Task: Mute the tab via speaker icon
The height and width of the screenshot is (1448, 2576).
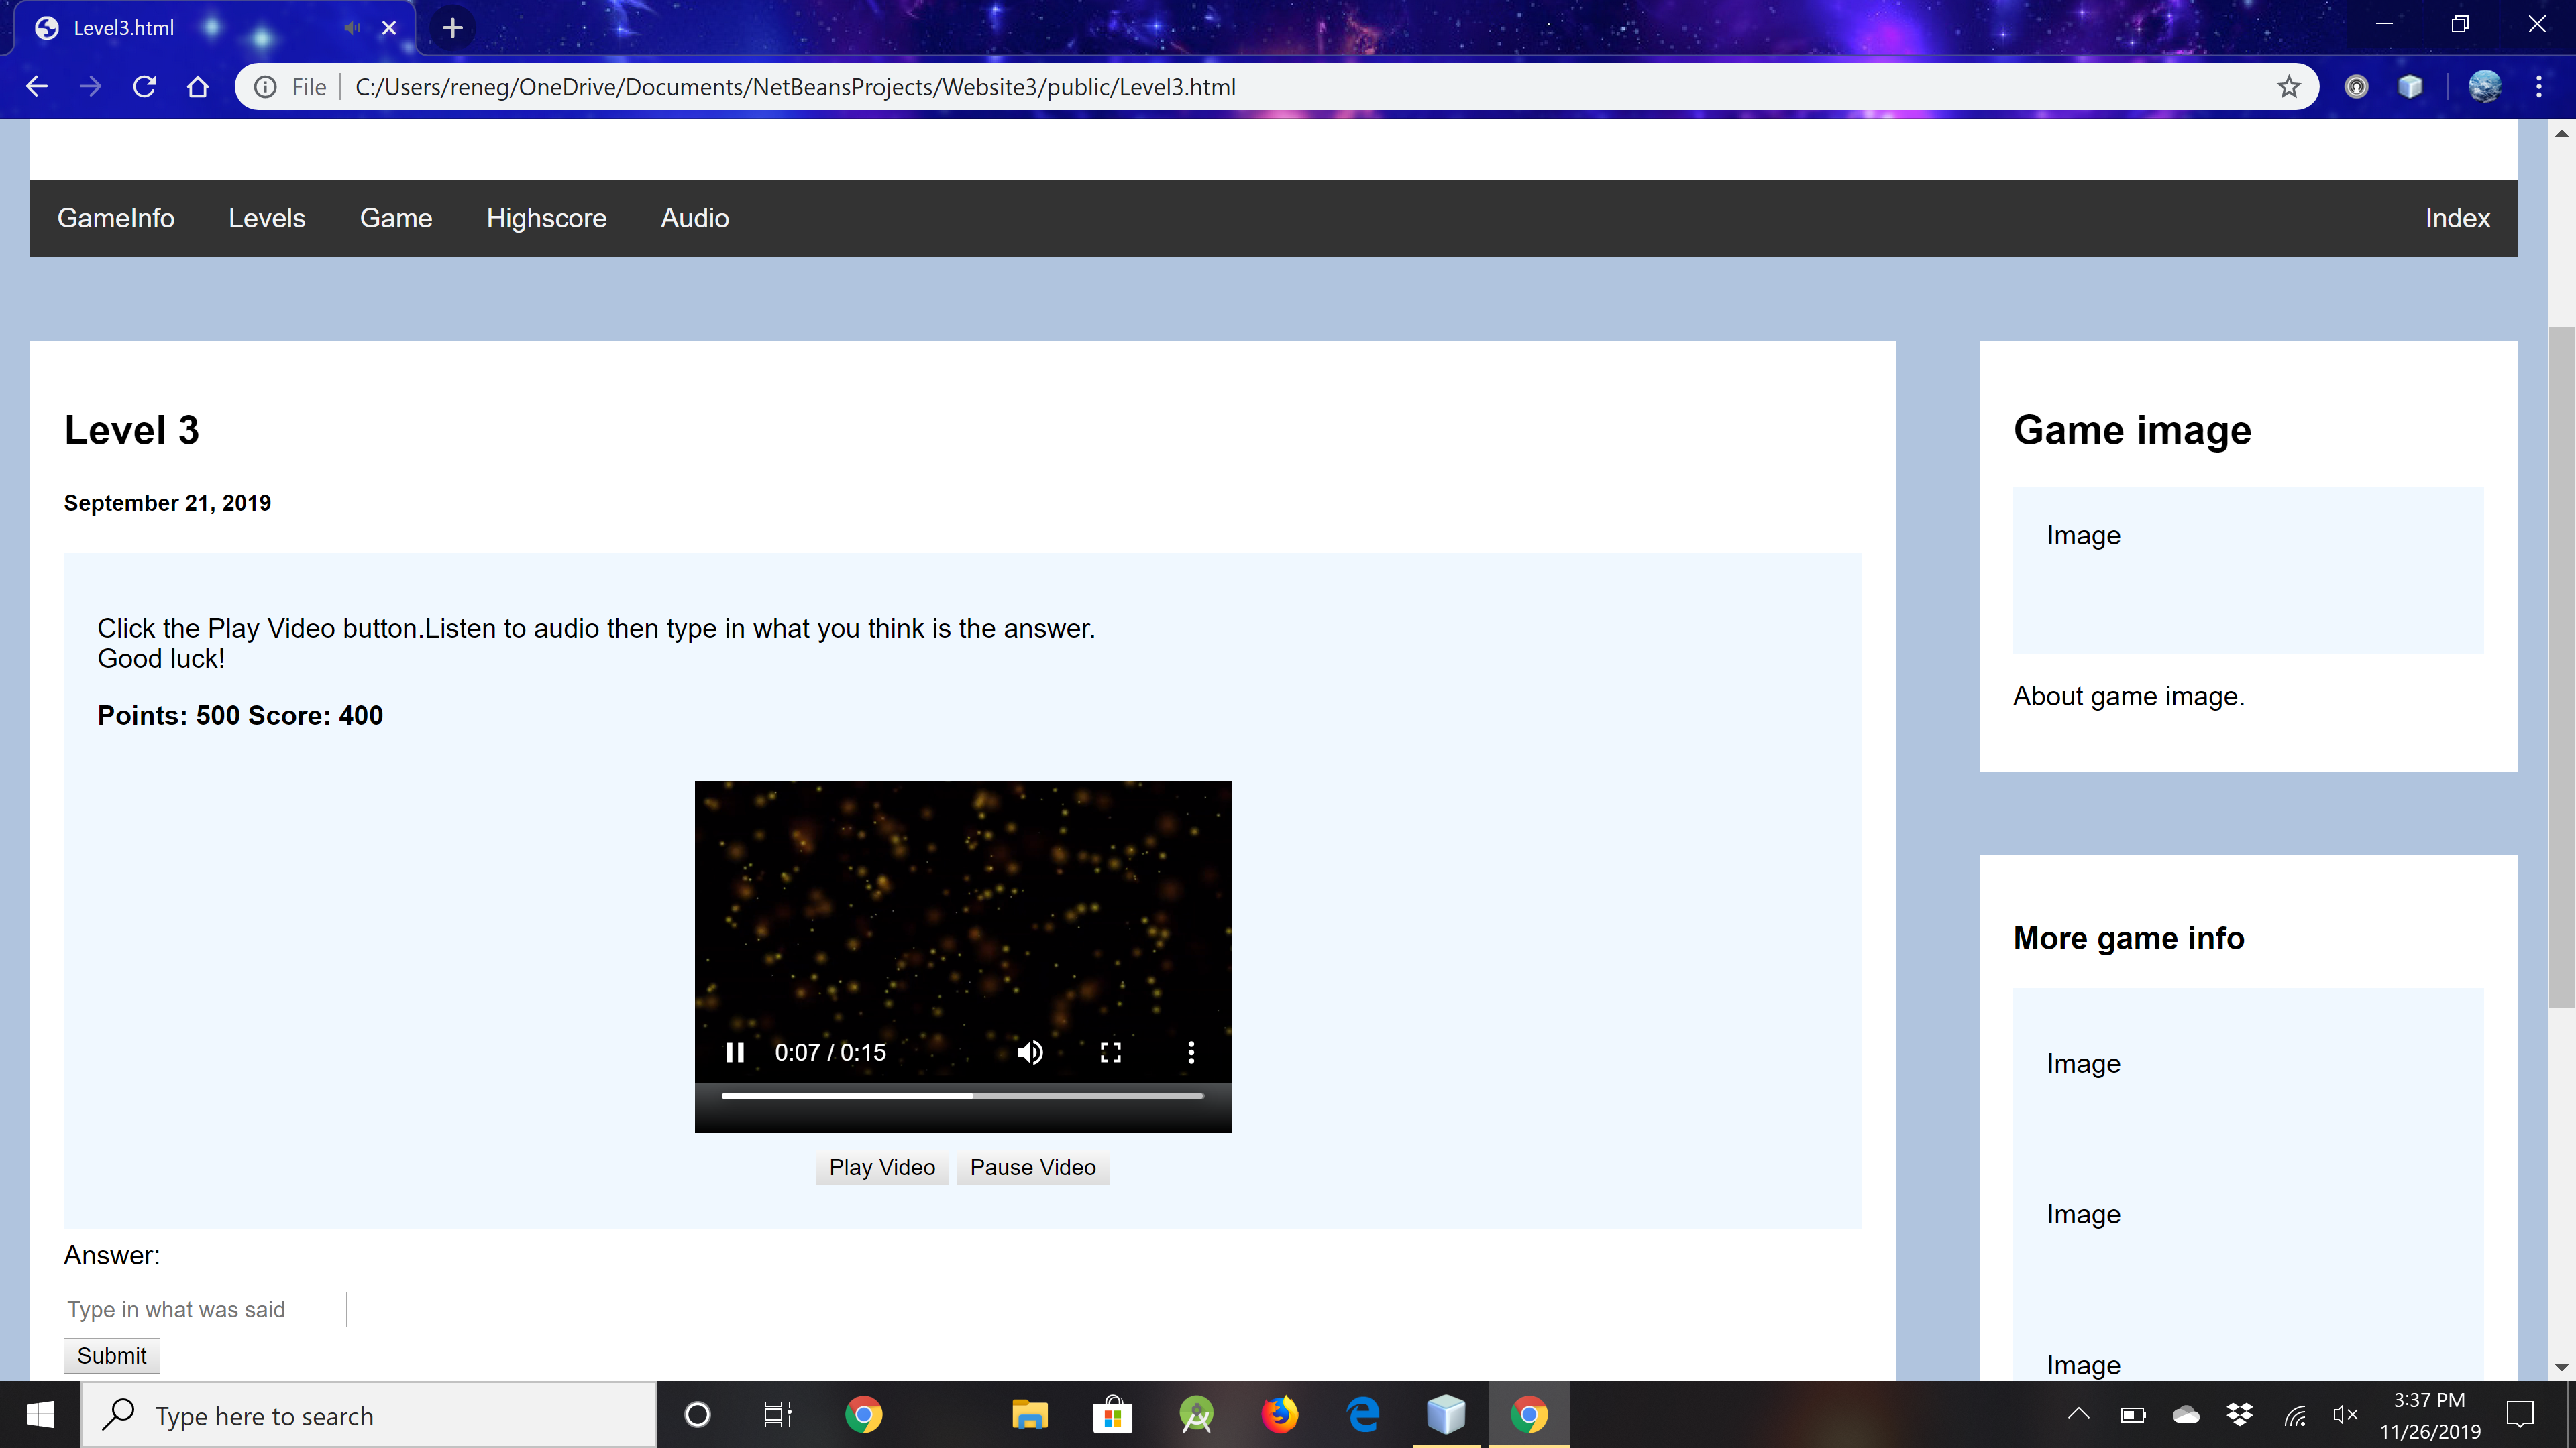Action: coord(352,28)
